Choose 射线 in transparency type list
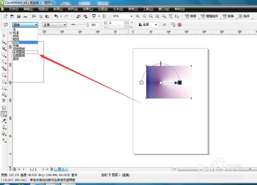257x185 pixels. tap(25, 39)
